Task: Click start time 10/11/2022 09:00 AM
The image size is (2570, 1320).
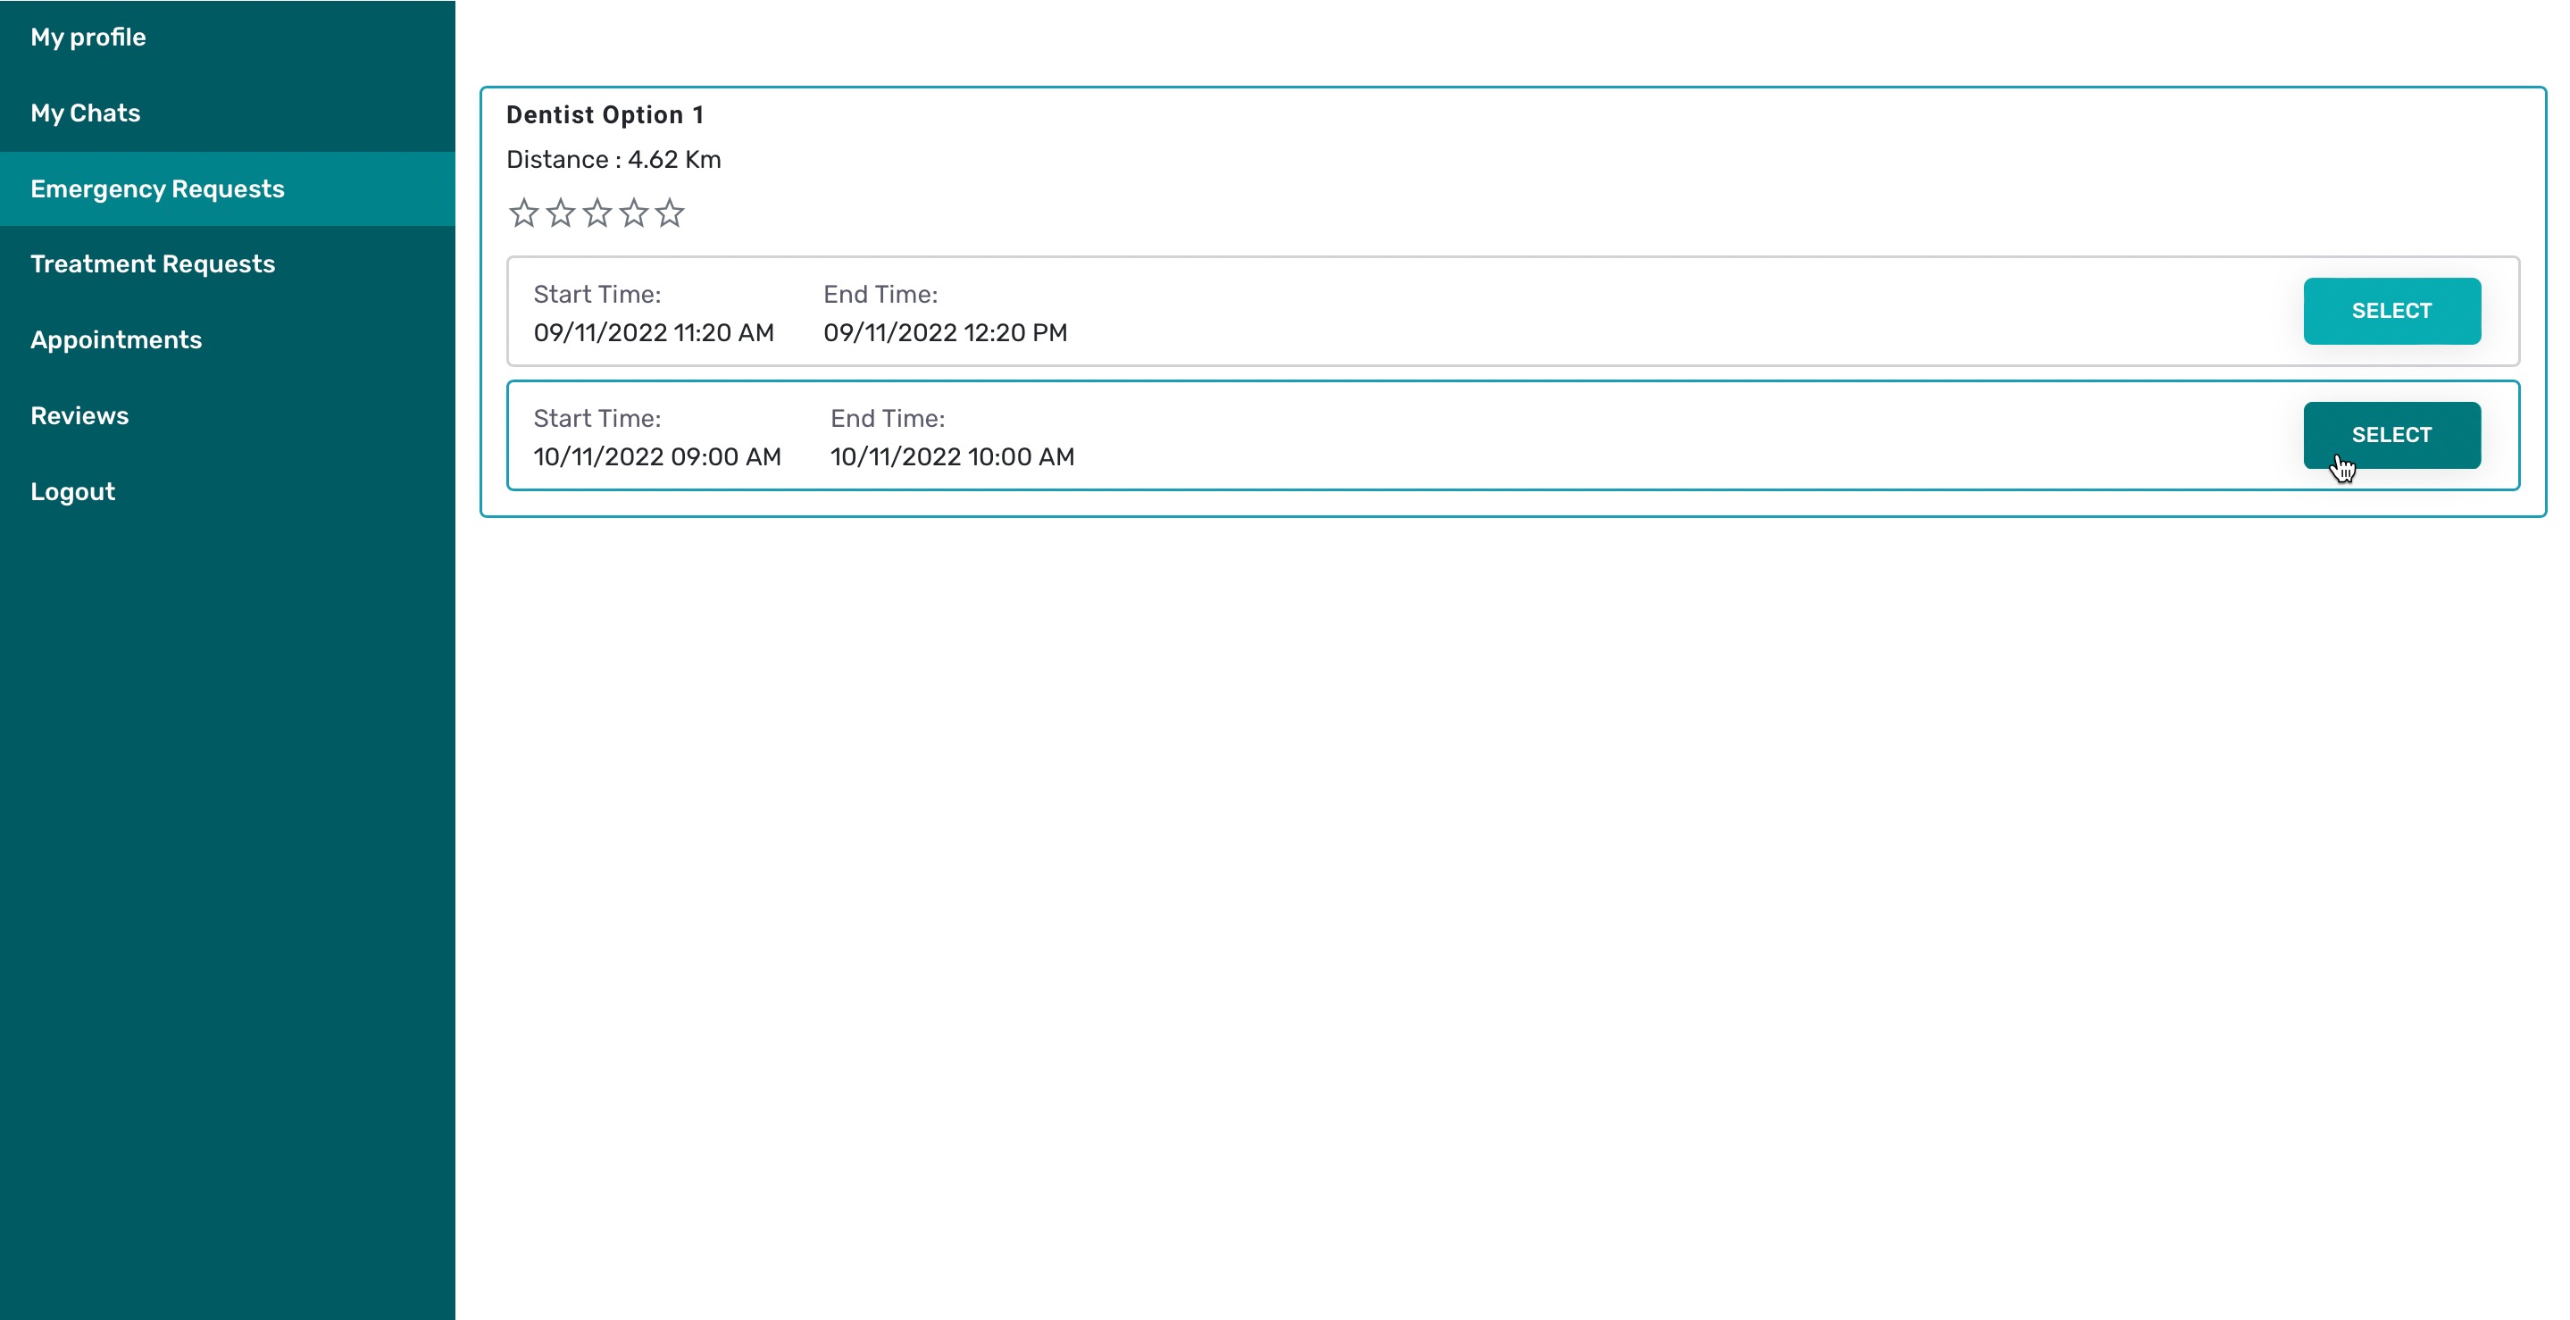Action: click(x=656, y=457)
